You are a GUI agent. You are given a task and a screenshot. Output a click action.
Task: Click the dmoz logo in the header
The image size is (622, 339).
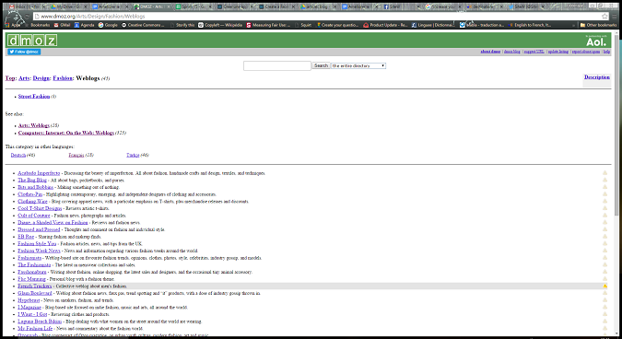coord(32,40)
